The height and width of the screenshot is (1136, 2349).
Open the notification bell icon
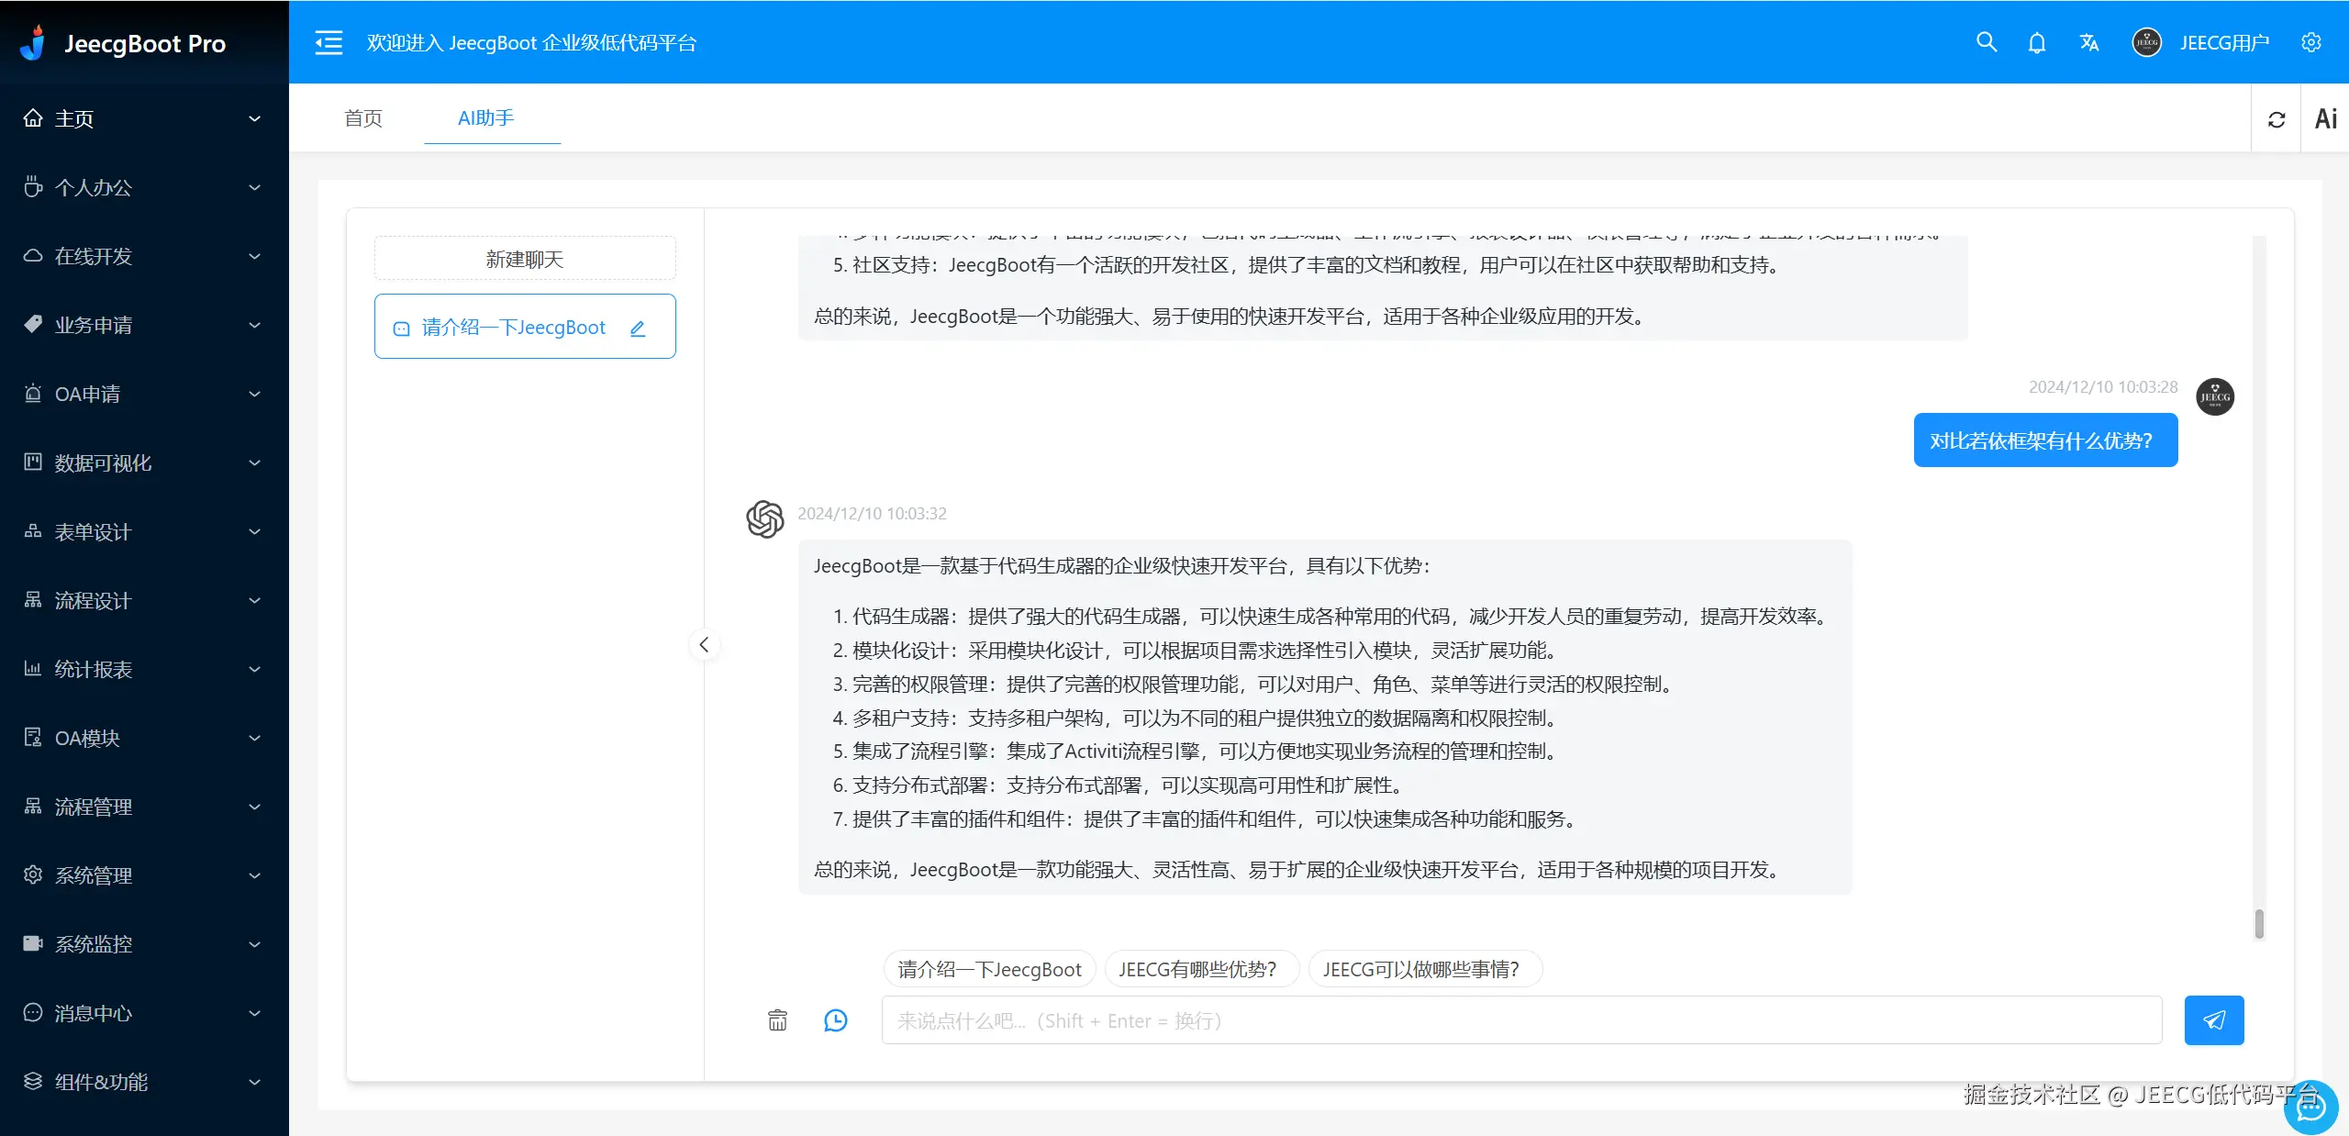click(2037, 43)
